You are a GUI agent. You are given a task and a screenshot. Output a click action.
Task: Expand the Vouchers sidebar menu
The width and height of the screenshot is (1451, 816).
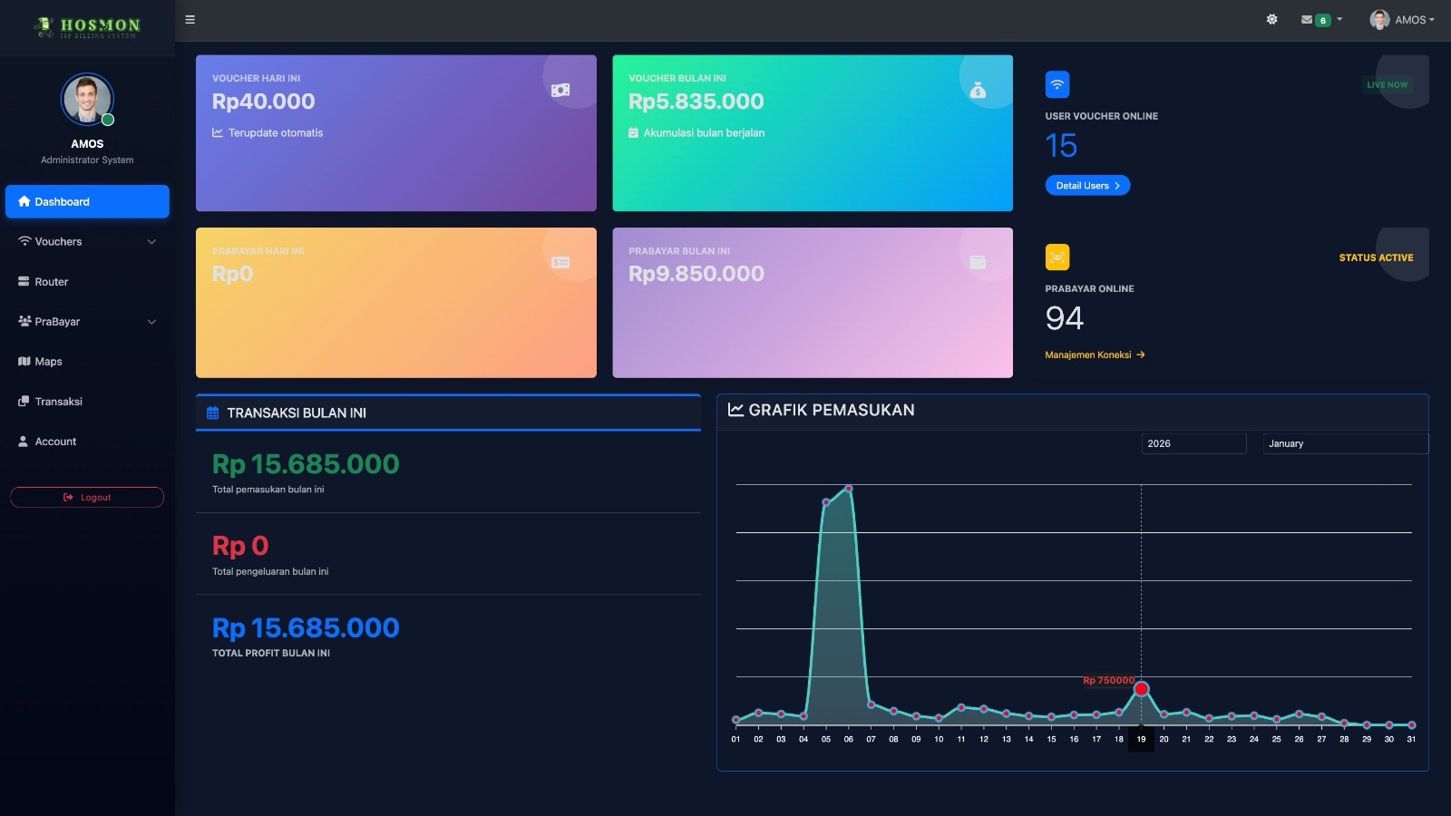pyautogui.click(x=87, y=242)
